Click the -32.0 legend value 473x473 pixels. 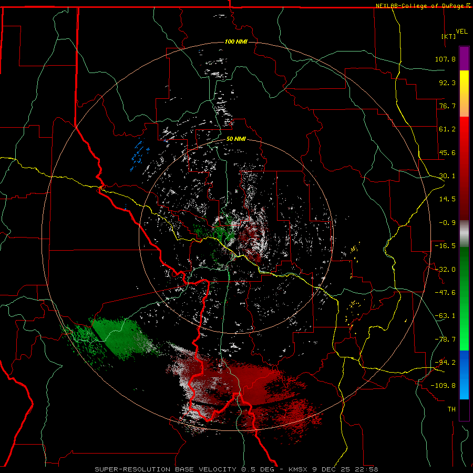(445, 270)
